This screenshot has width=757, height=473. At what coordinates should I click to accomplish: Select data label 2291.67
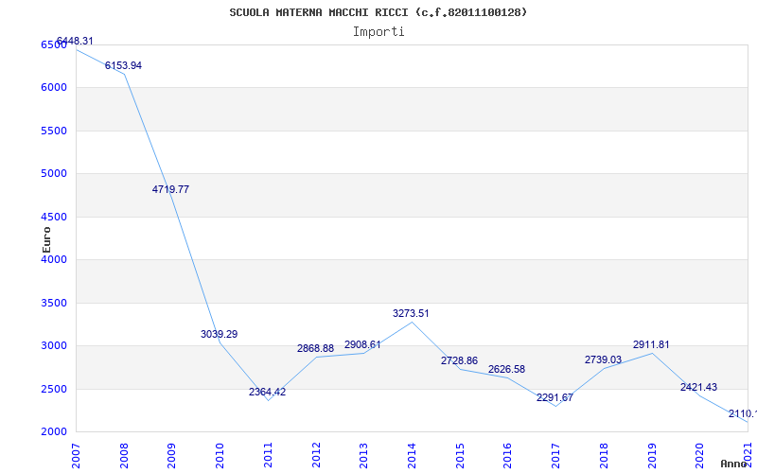click(555, 398)
